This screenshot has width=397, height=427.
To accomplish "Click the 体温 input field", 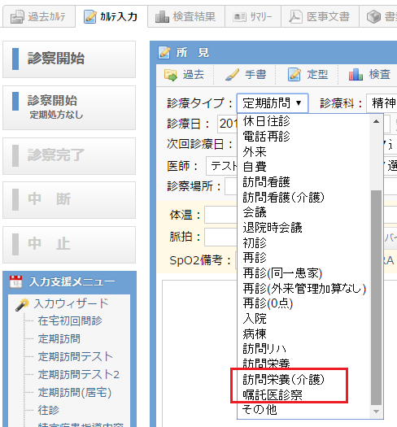I will point(220,215).
